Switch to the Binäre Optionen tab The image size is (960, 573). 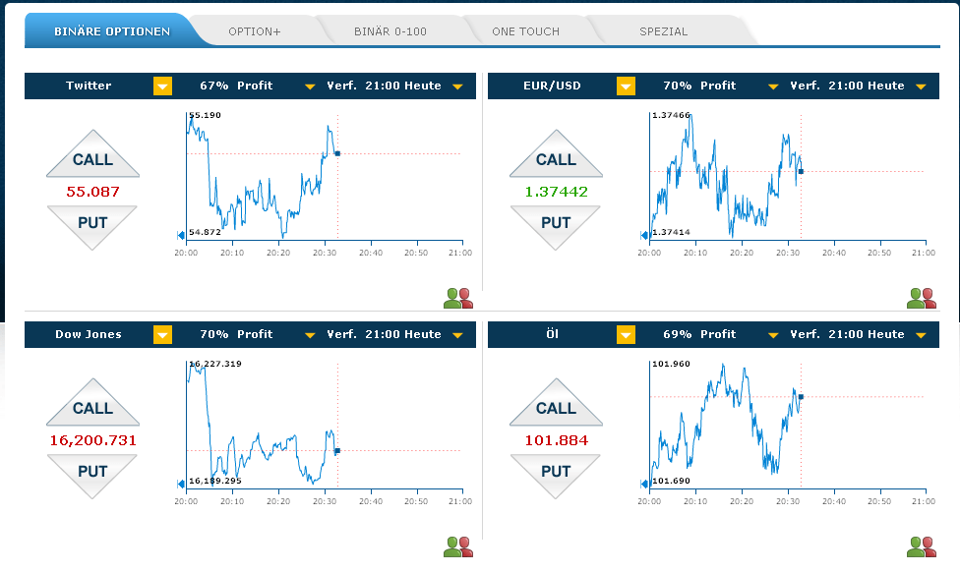point(112,30)
